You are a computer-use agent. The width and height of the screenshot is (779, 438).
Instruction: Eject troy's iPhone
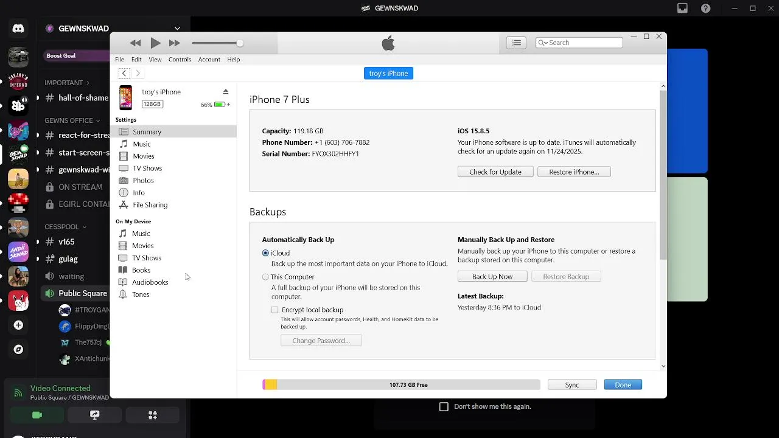tap(226, 92)
